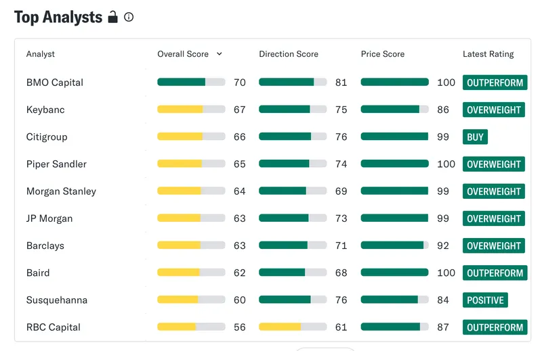Click BMO Capital's OUTPERFORM rating badge
The height and width of the screenshot is (351, 542).
(x=495, y=83)
